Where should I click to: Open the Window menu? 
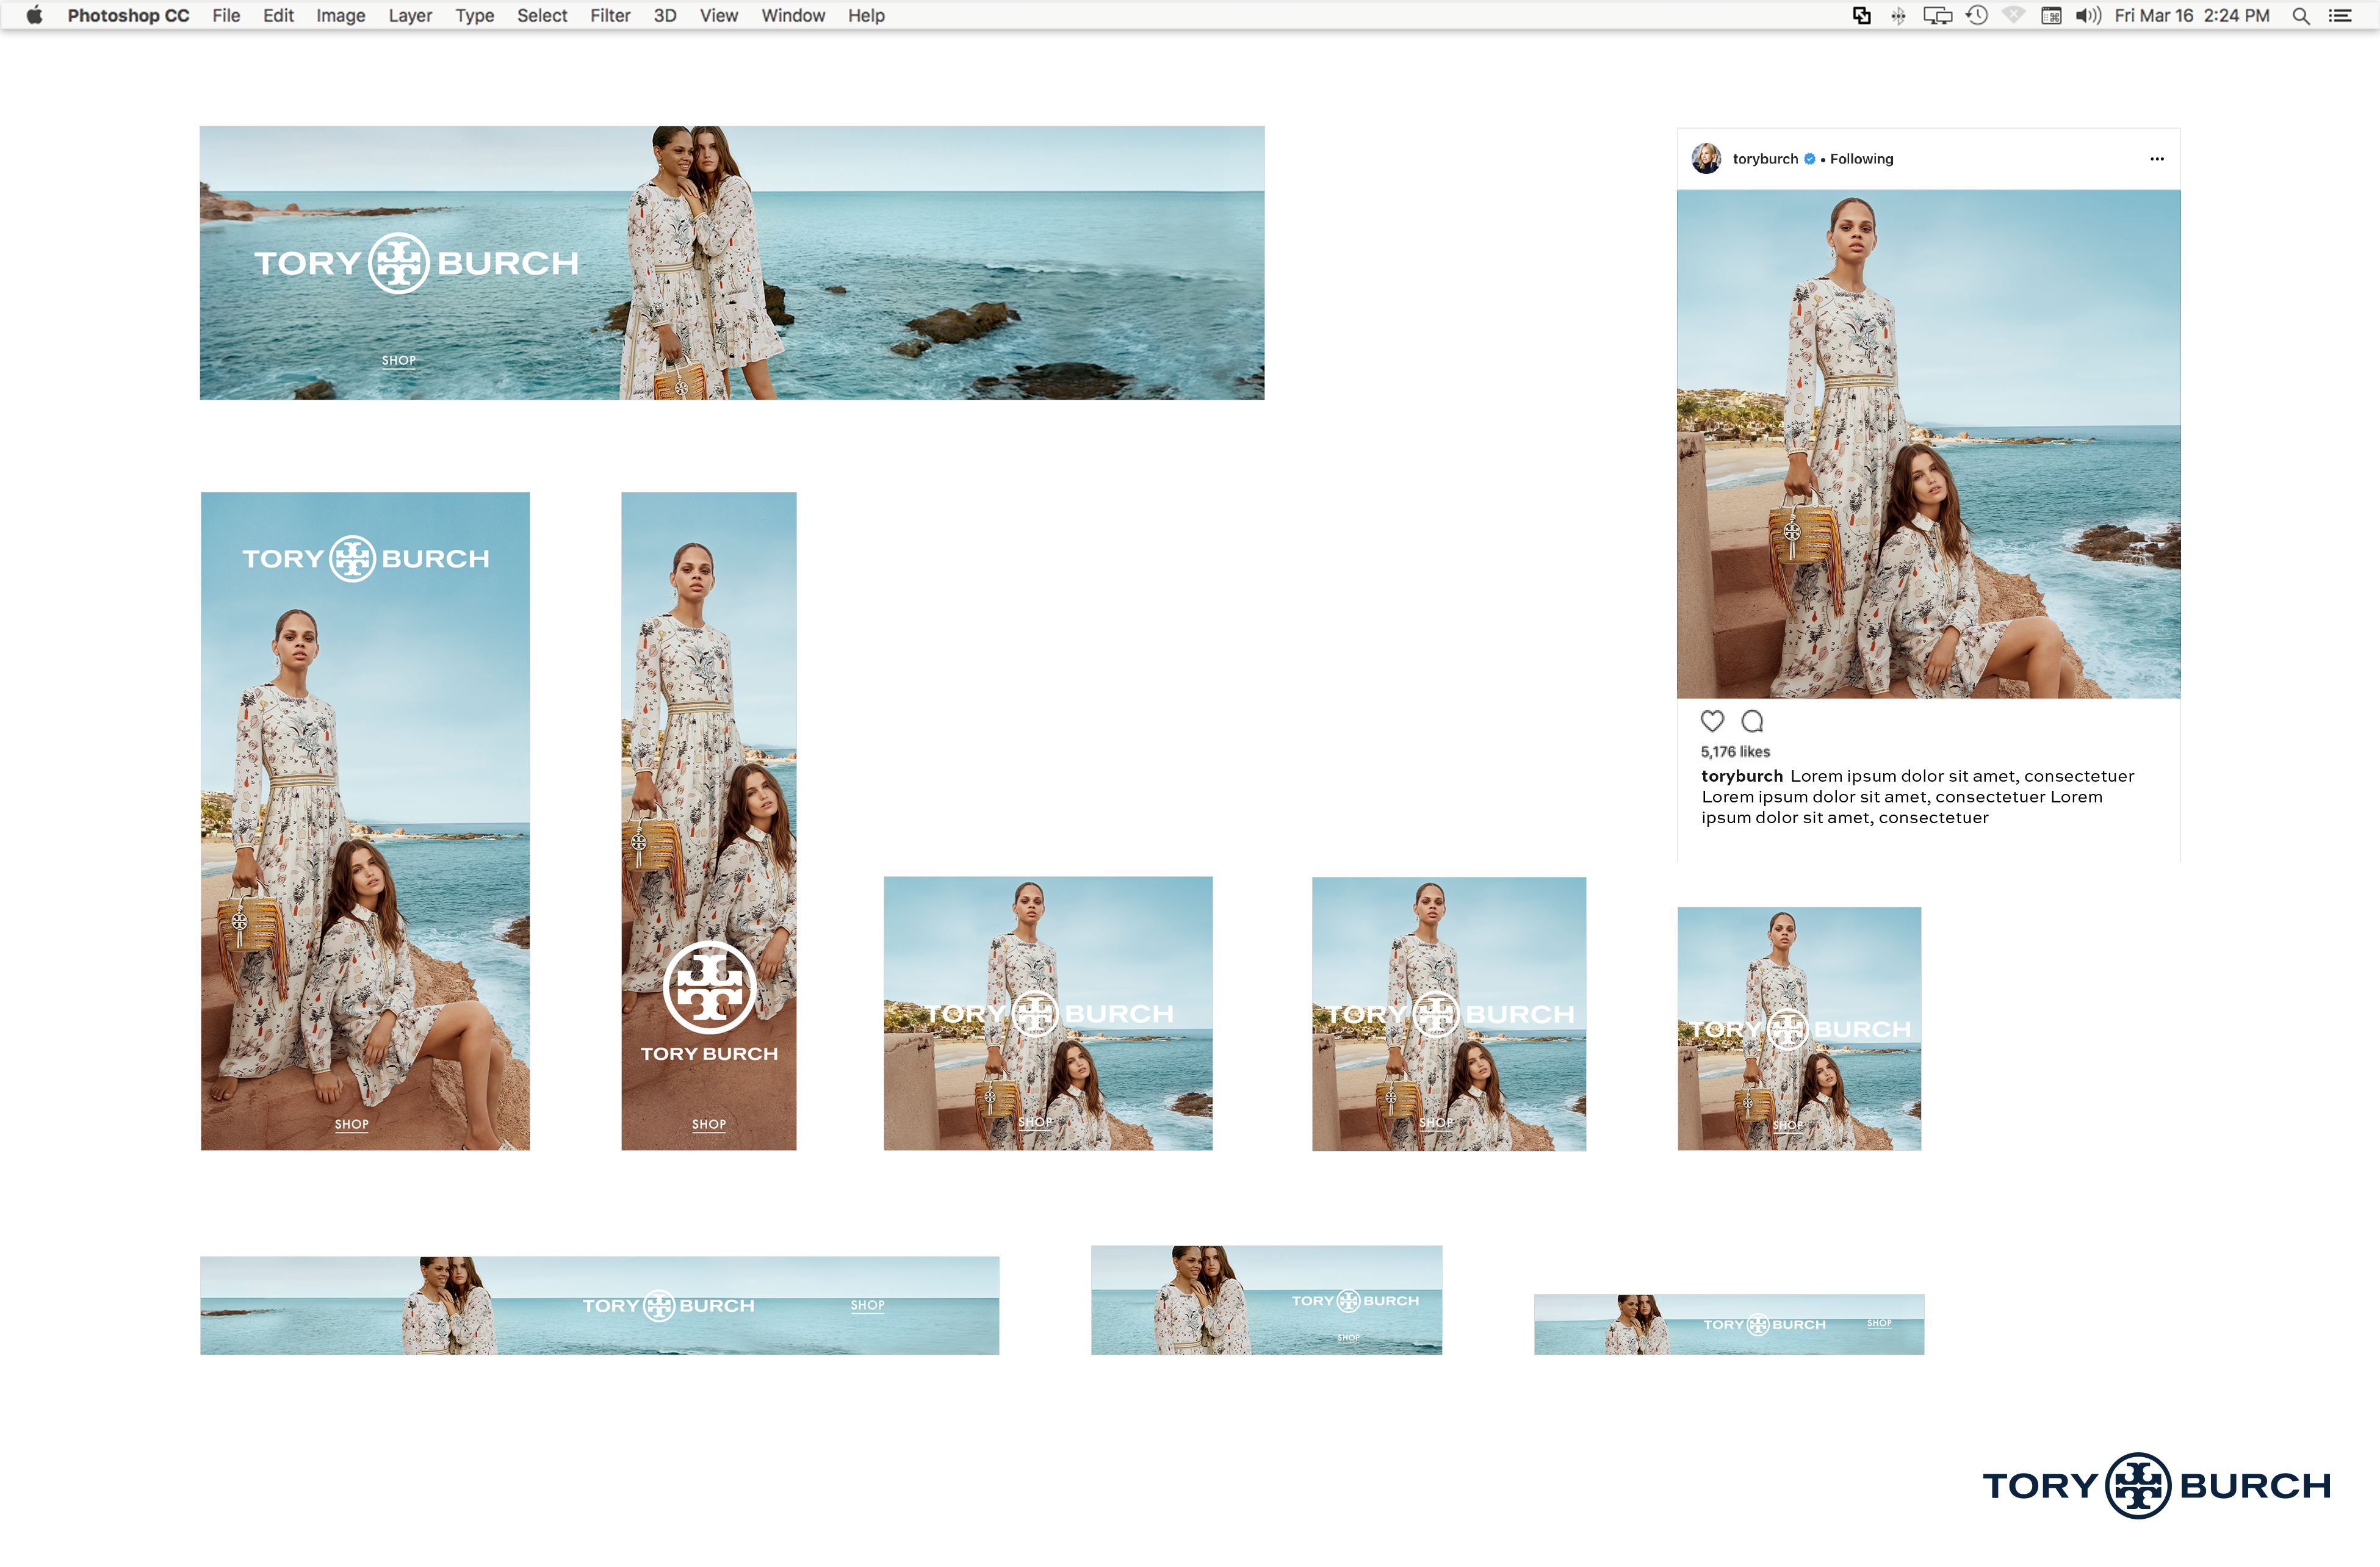tap(793, 15)
